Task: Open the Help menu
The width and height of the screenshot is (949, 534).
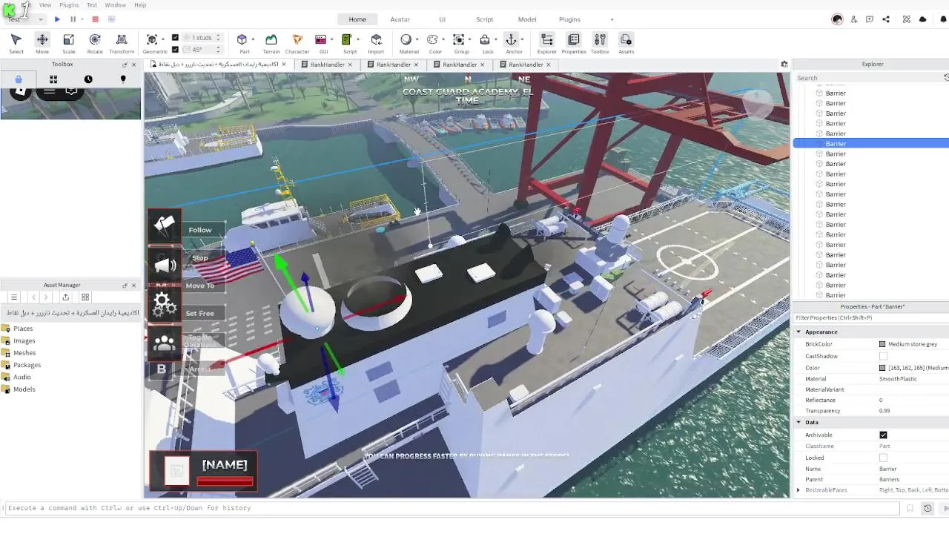Action: pyautogui.click(x=140, y=5)
